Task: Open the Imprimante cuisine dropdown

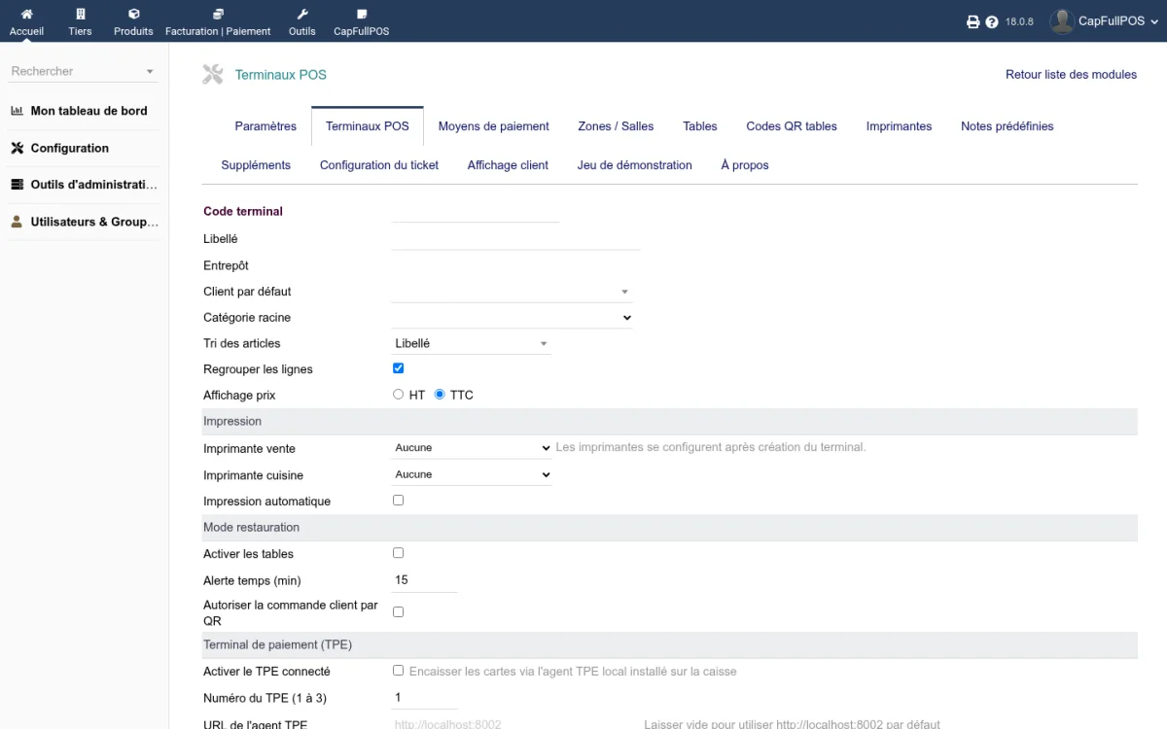Action: [x=472, y=474]
